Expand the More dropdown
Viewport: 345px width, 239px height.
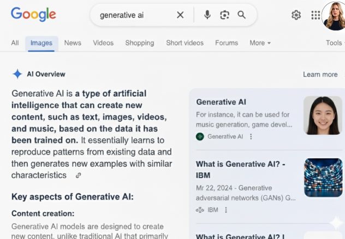[x=260, y=43]
